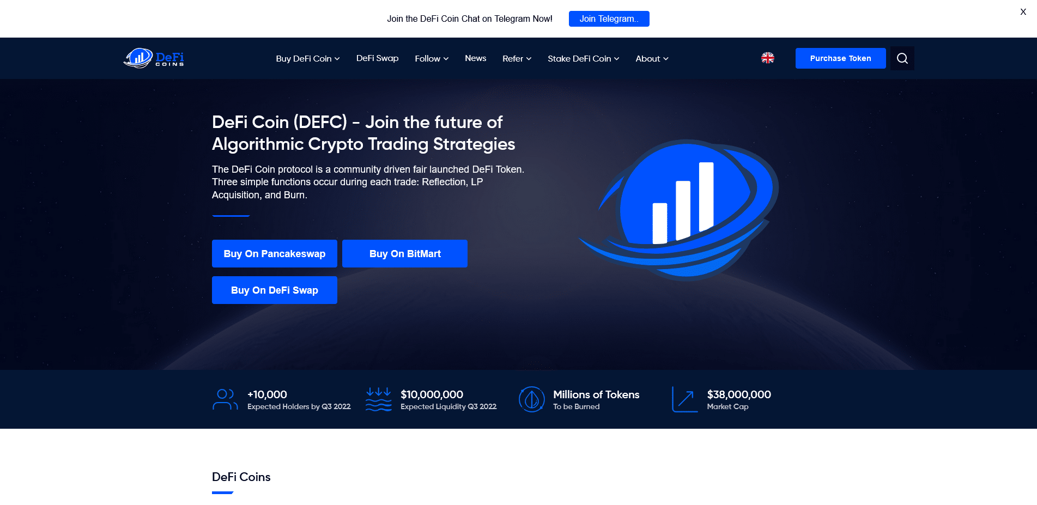Click the 'Millions of Tokens' text

pos(596,394)
